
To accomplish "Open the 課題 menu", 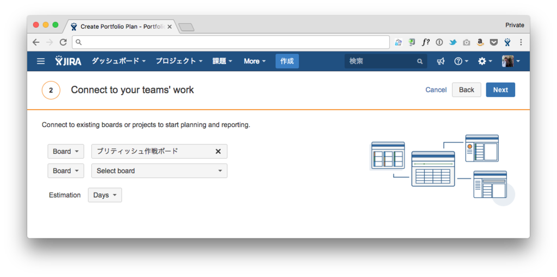I will [x=222, y=61].
